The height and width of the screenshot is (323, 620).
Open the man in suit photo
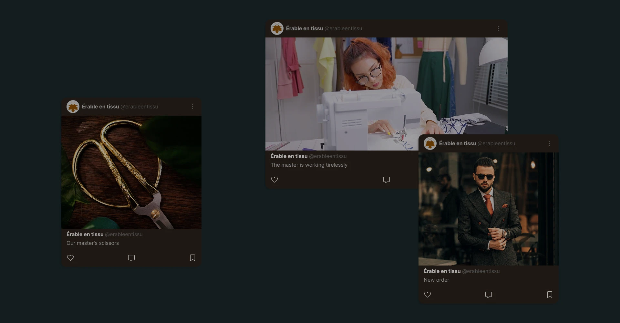click(489, 209)
